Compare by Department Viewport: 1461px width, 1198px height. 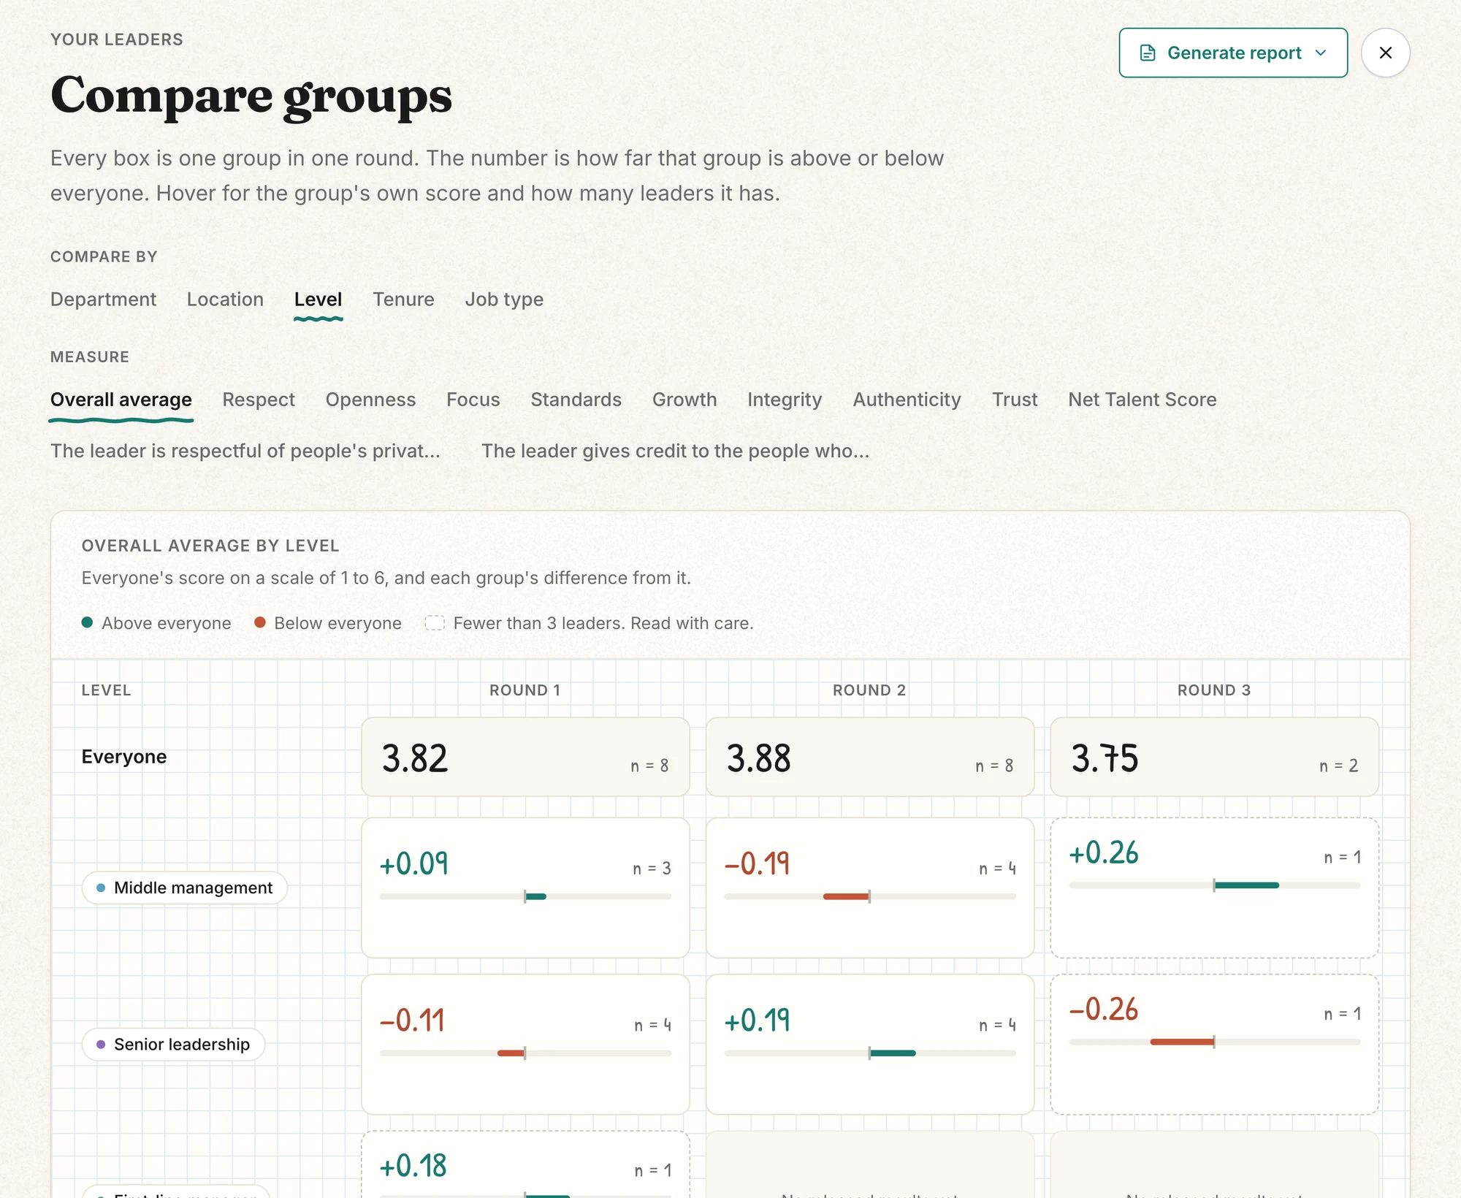(103, 299)
